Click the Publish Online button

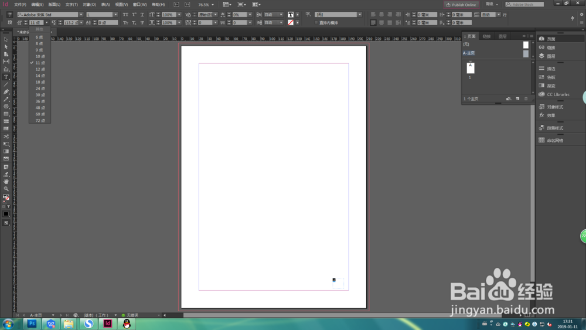461,5
